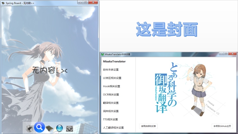The image size is (238, 134).
Task: Open the blue magnifier search icon
Action: (39, 127)
